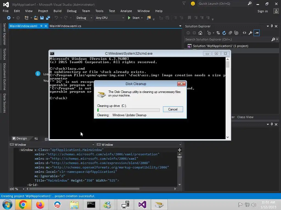Click the Quick Launch search field
Viewport: 281px width, 210px height.
(222, 4)
